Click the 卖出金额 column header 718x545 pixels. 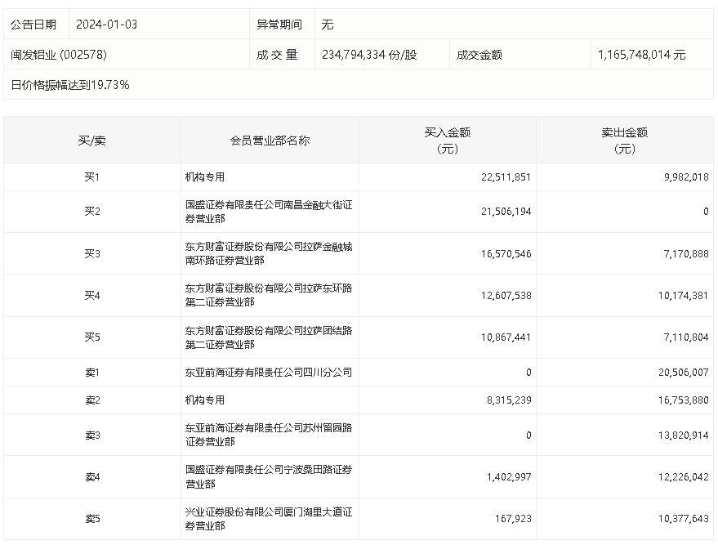point(624,141)
